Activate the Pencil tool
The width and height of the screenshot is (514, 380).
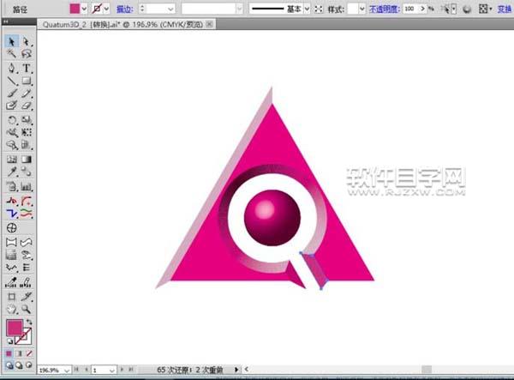point(27,93)
